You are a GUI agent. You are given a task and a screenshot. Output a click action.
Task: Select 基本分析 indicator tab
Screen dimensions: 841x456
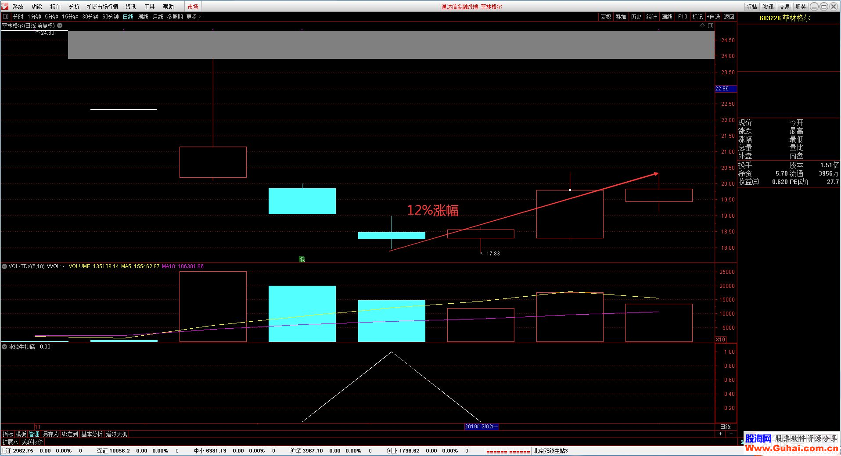click(x=92, y=434)
